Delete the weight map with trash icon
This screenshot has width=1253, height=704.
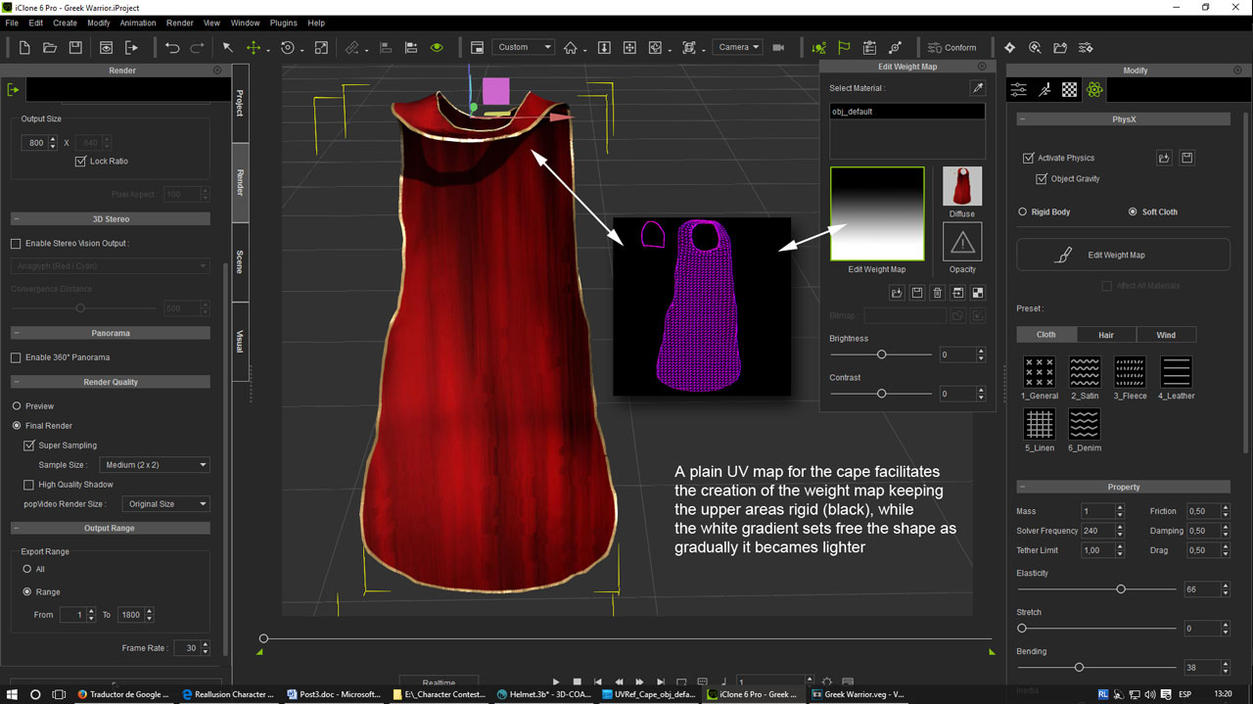pyautogui.click(x=937, y=293)
